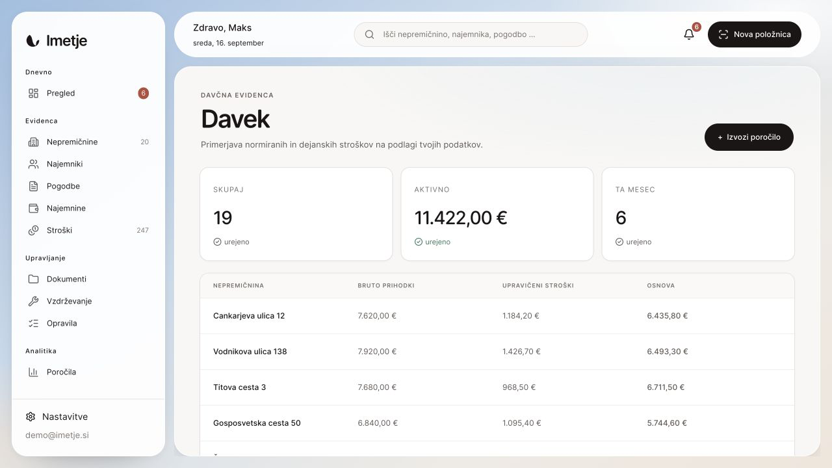Click the Nepremičnine building icon

point(33,142)
